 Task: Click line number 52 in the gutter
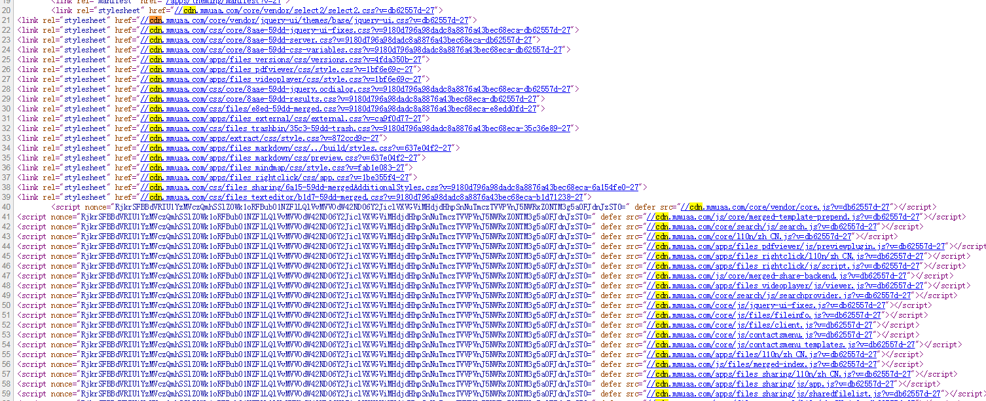(7, 325)
